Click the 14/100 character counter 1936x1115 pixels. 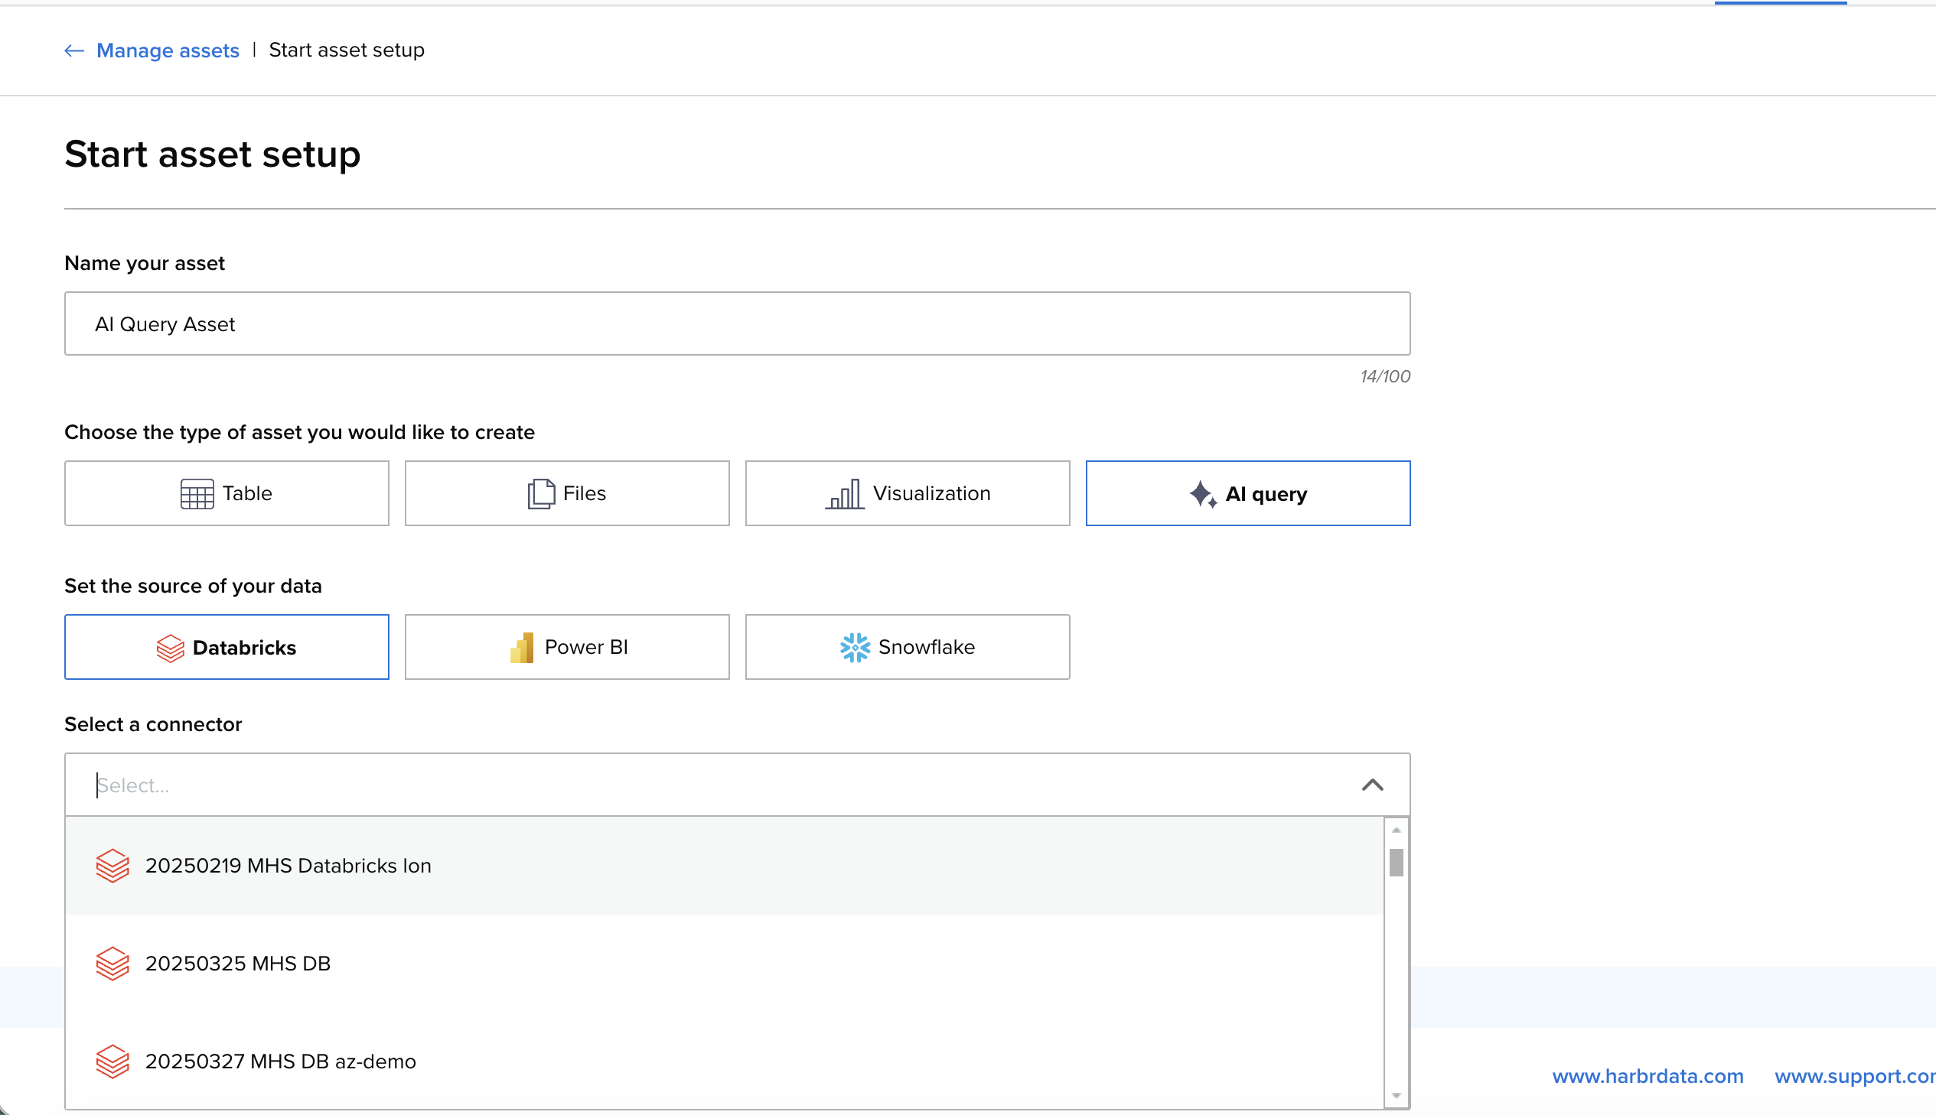tap(1385, 377)
